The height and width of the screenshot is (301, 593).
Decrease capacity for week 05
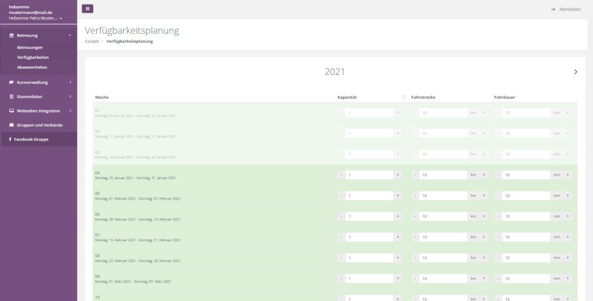[x=341, y=196]
